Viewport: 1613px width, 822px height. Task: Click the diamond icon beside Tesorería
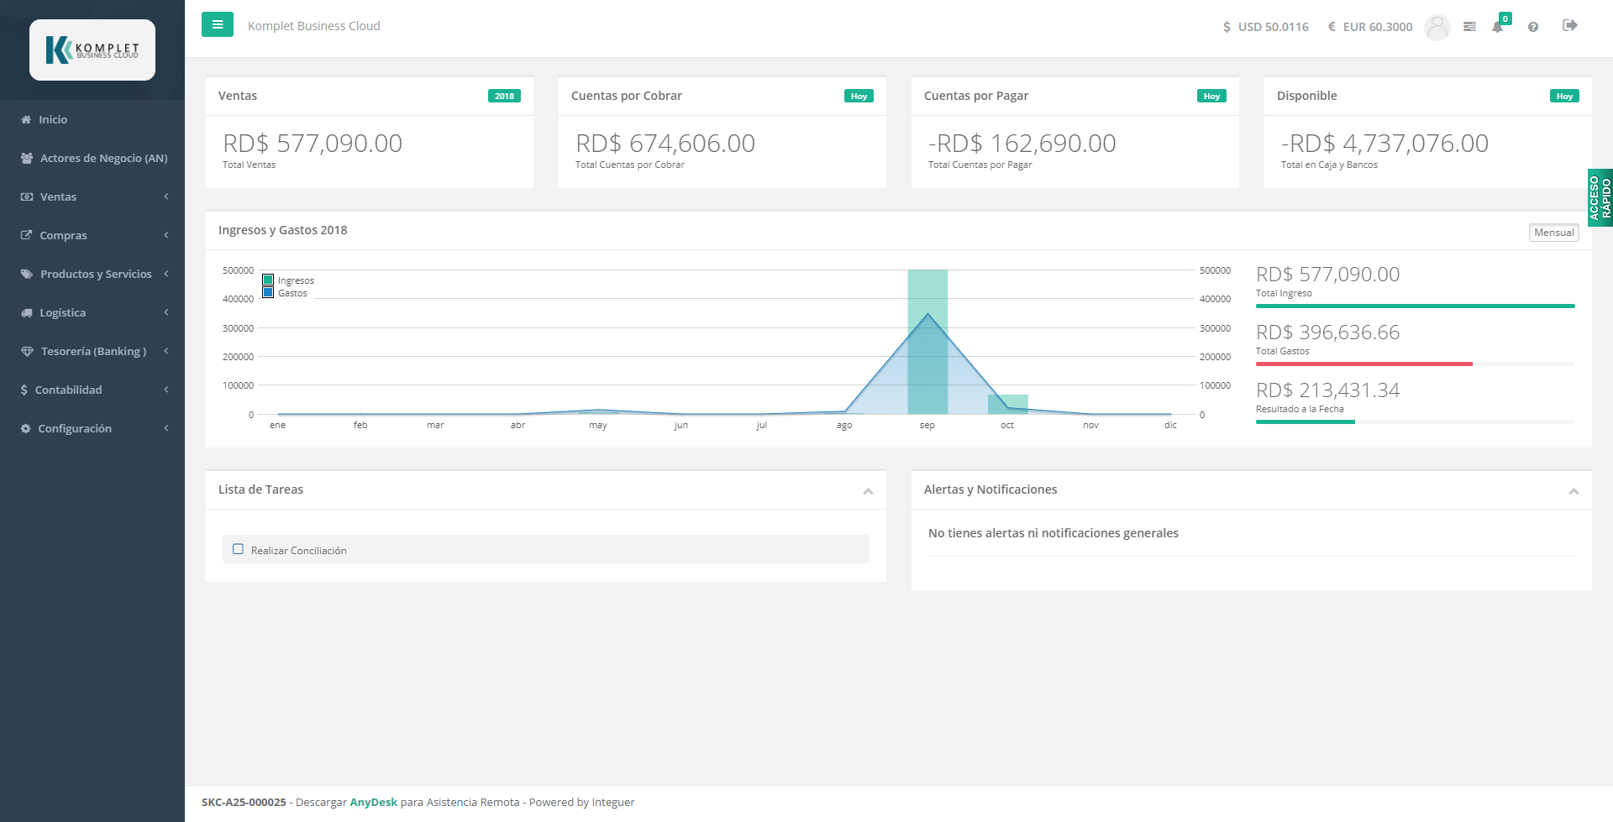(x=27, y=351)
